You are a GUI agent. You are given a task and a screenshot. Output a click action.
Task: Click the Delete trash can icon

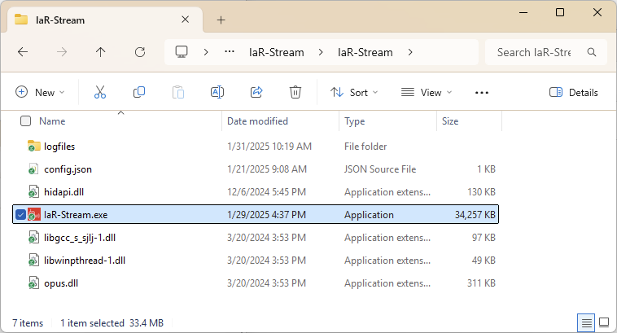(295, 93)
